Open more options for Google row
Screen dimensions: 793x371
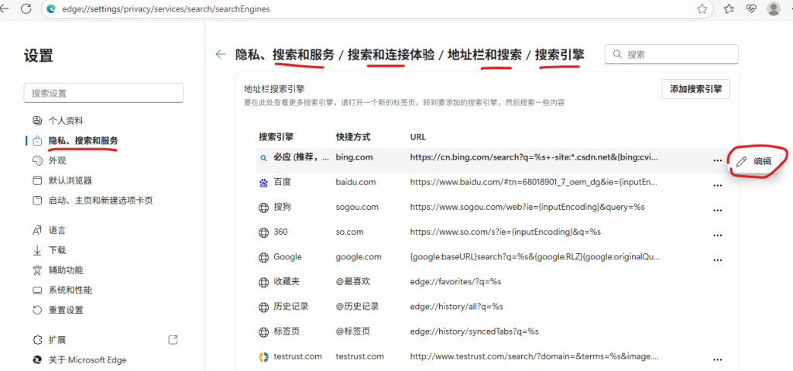click(x=717, y=259)
